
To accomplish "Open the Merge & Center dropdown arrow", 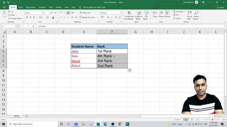I will pyautogui.click(x=97, y=17).
